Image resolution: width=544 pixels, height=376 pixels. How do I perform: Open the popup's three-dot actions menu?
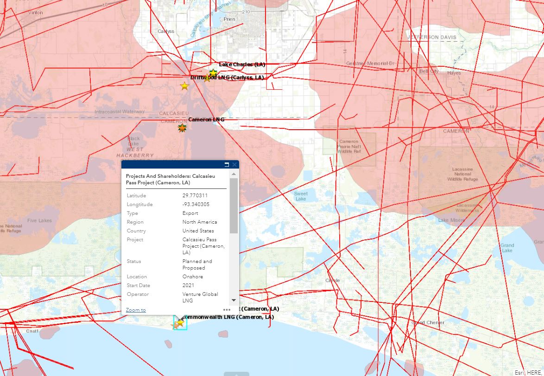(x=227, y=310)
